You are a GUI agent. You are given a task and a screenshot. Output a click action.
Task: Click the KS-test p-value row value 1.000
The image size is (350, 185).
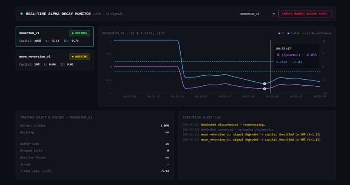[x=165, y=125]
